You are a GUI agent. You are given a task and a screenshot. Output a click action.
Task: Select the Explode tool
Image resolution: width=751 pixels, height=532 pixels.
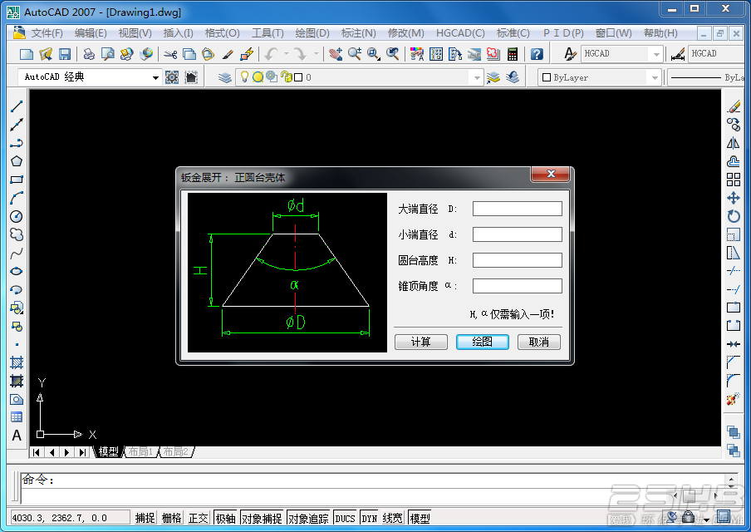point(734,399)
